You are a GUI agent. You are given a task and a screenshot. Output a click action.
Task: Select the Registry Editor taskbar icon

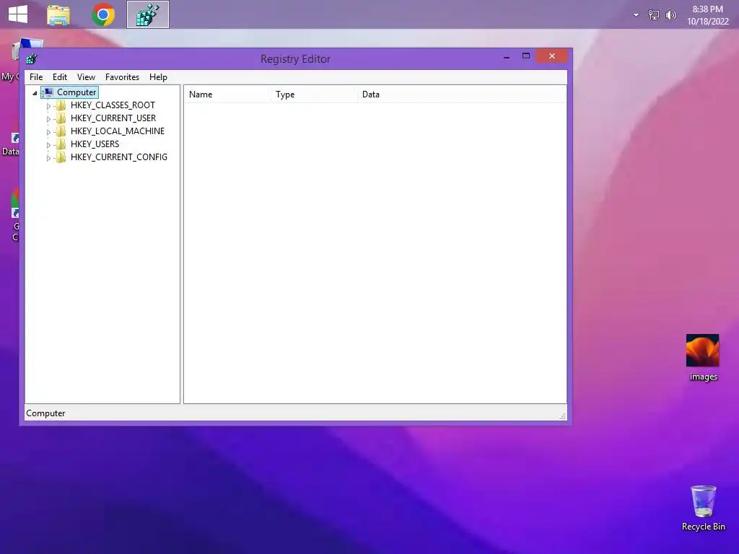click(x=147, y=14)
